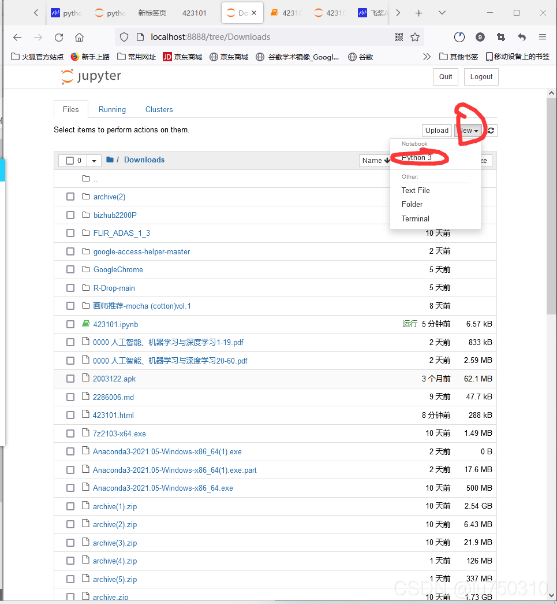Click the file icon beside 423101.html
The image size is (557, 604).
[85, 414]
